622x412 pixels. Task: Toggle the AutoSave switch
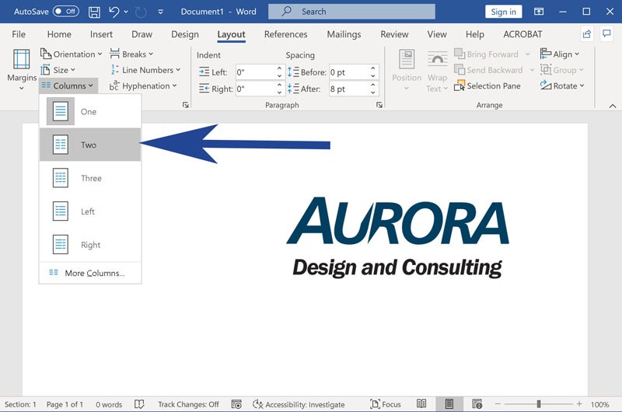pos(66,12)
